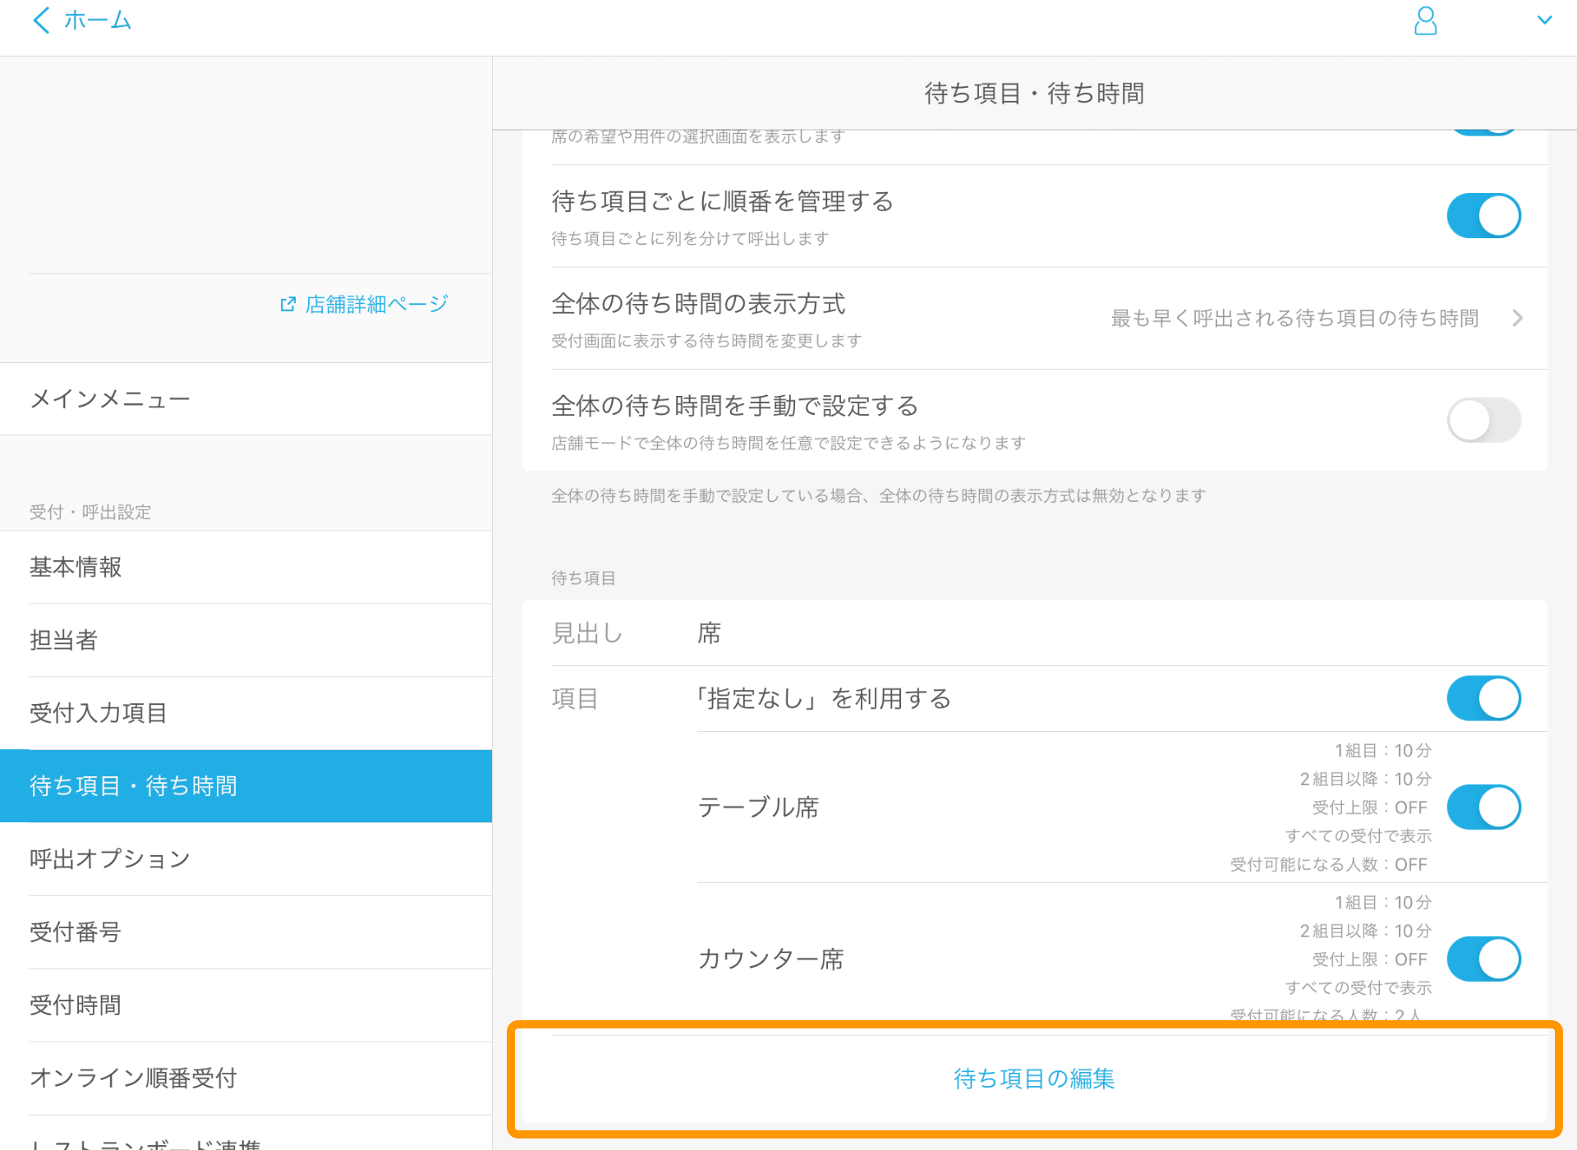The width and height of the screenshot is (1577, 1150).
Task: Open 呼出オプション settings
Action: 246,859
